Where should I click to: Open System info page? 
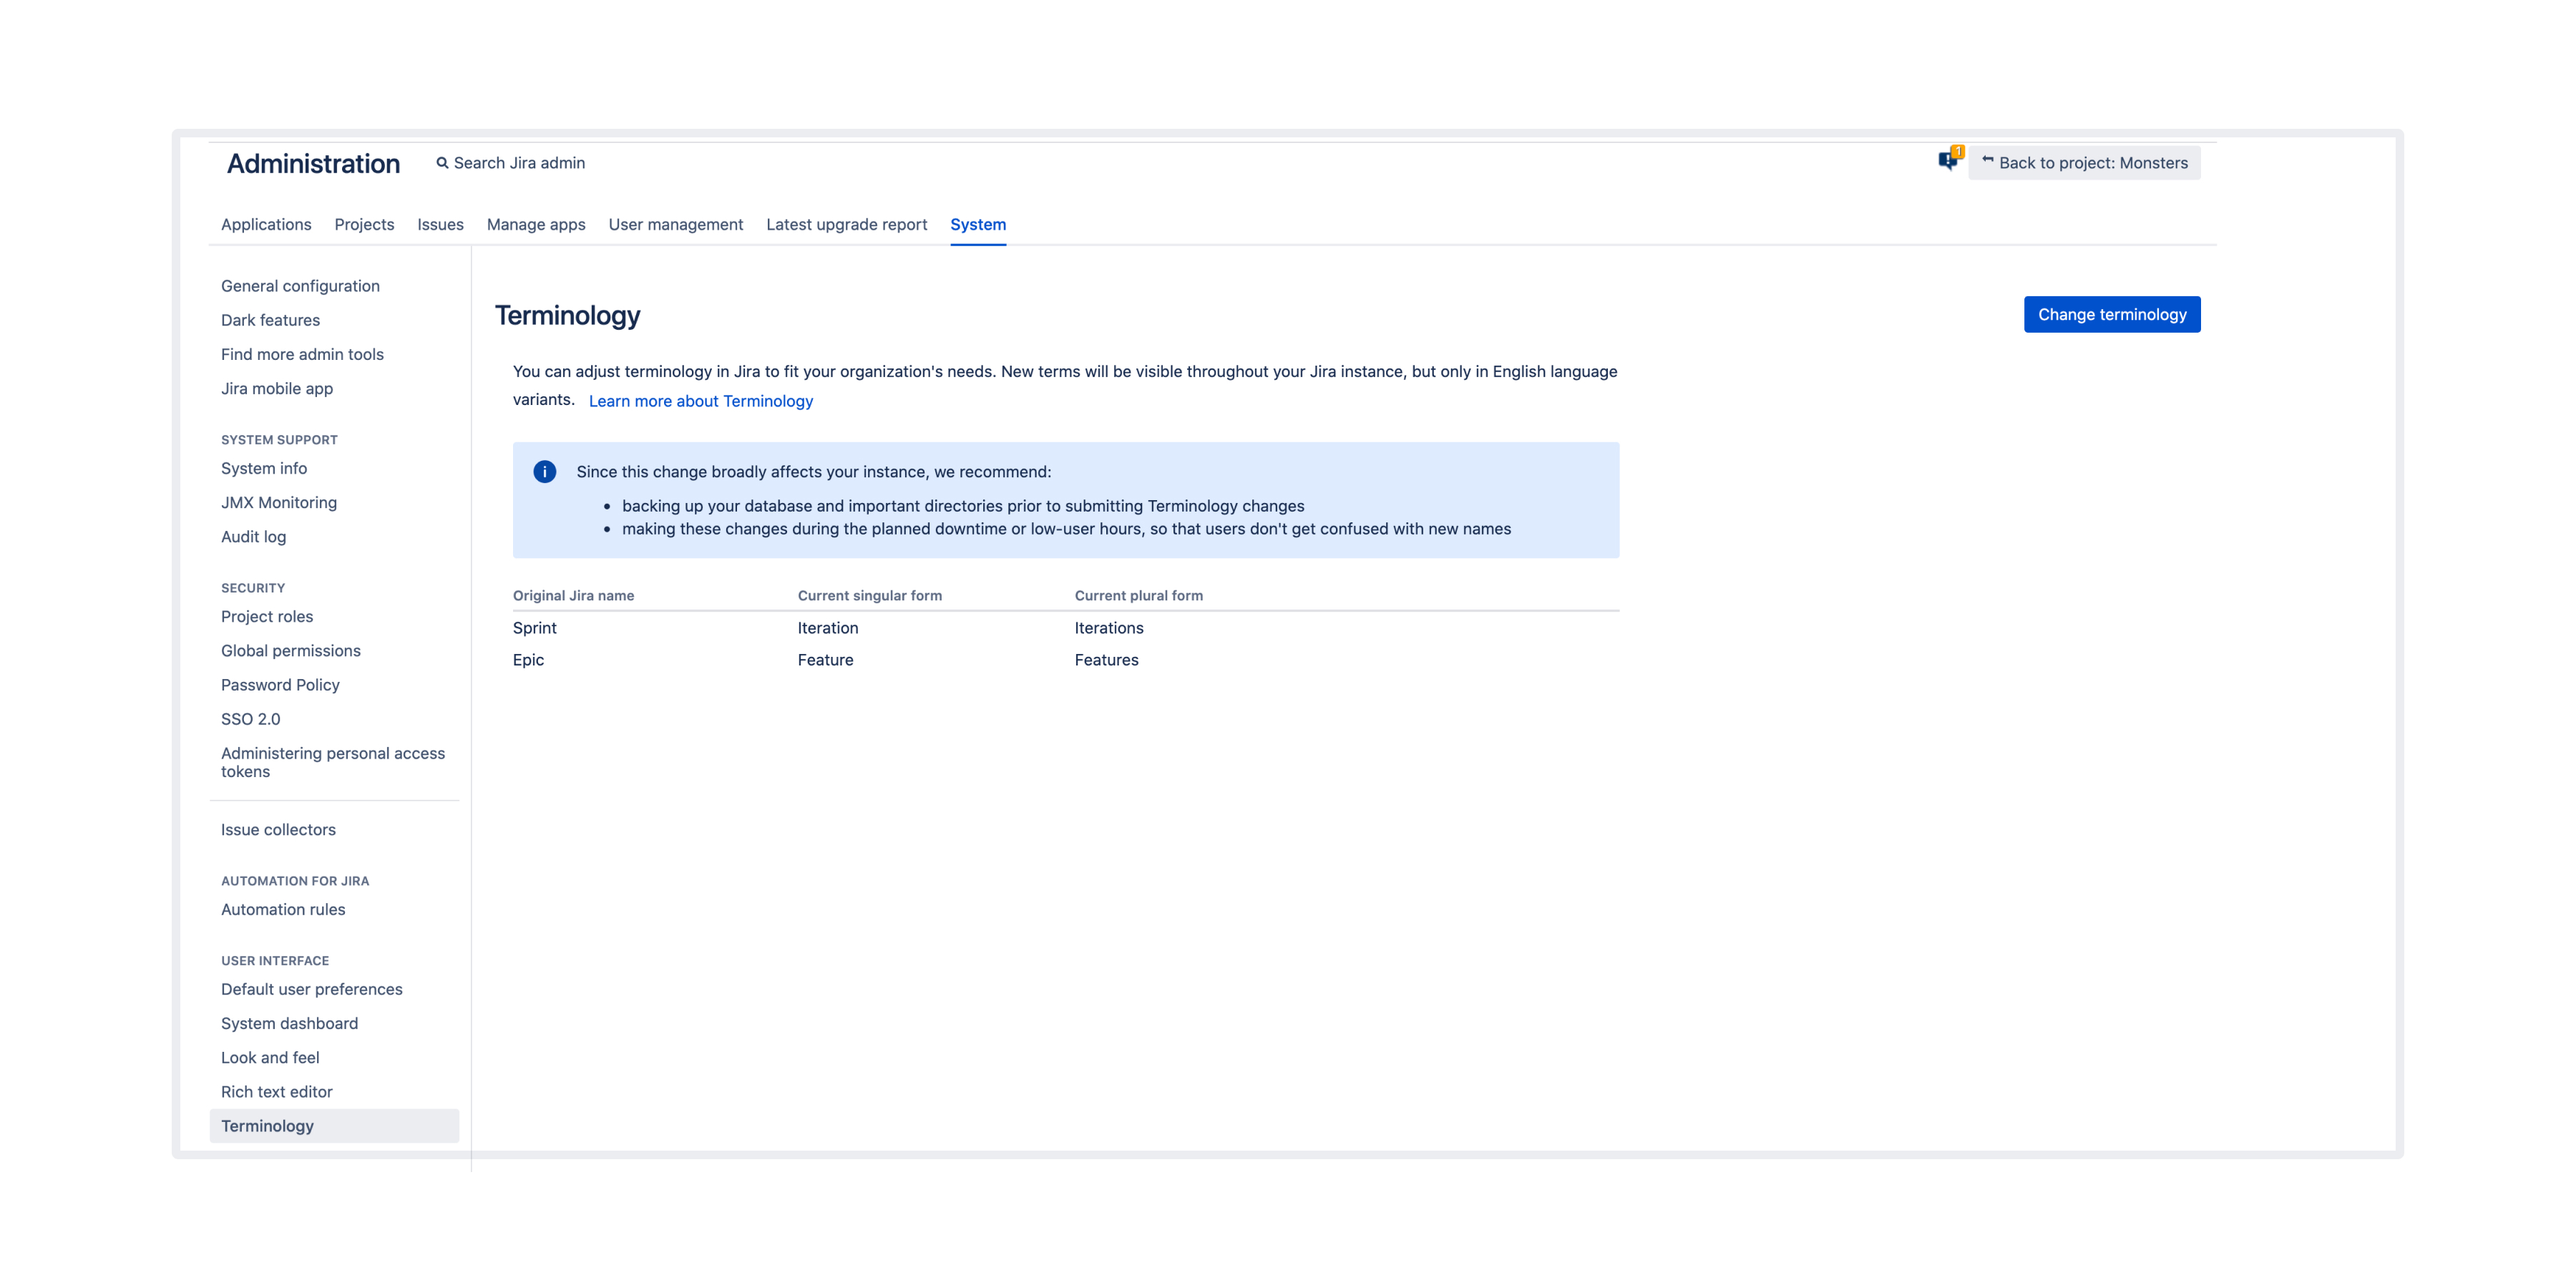coord(264,468)
